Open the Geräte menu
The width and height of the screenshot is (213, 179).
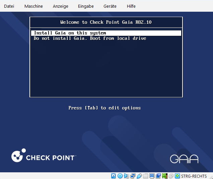(110, 6)
